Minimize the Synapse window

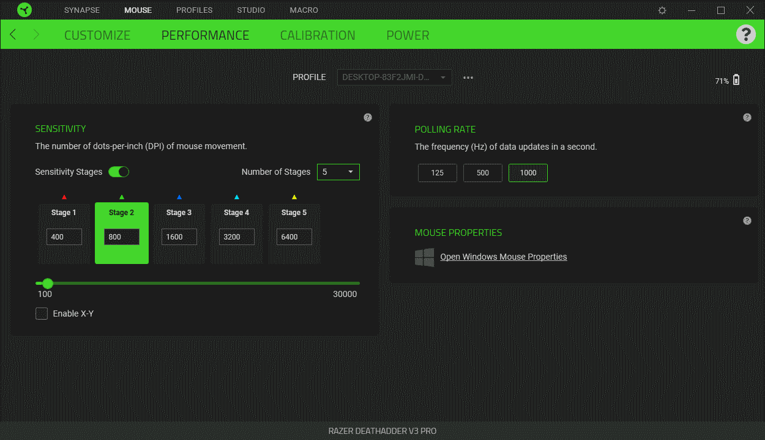point(692,10)
